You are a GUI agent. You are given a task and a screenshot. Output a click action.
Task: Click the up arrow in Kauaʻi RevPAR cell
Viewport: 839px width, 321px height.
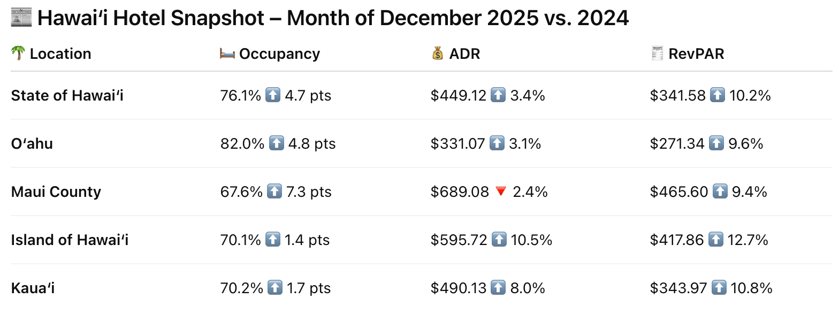pos(719,288)
